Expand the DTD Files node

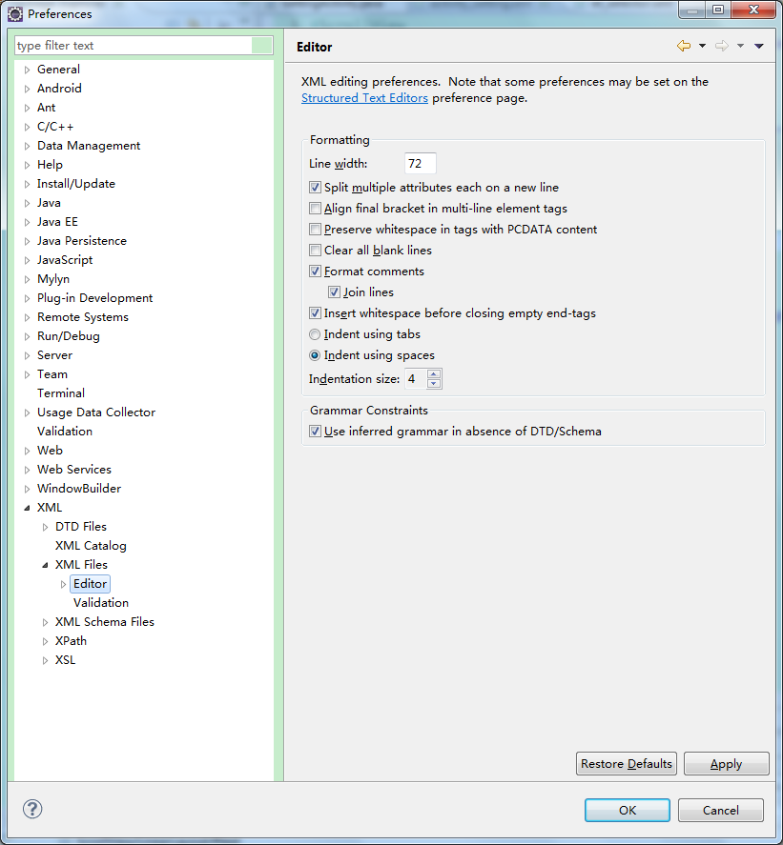(46, 527)
